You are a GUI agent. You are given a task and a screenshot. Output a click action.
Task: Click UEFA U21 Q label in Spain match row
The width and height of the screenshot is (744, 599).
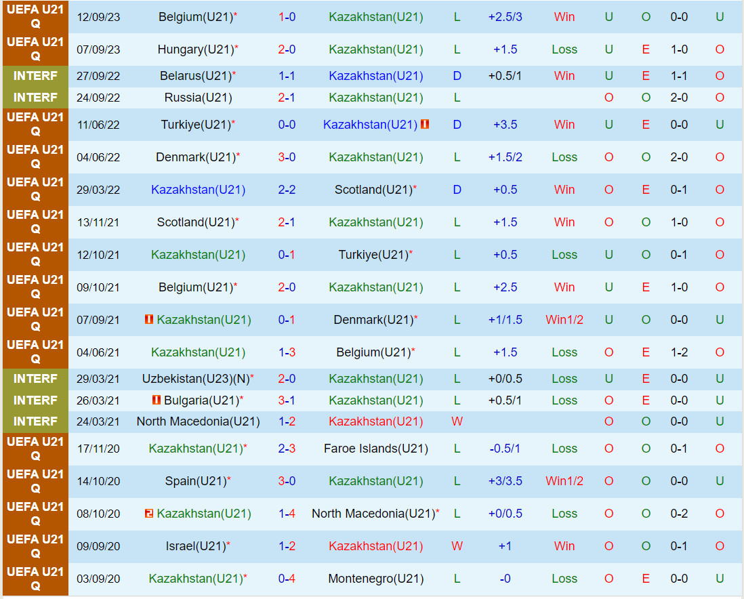click(x=35, y=481)
